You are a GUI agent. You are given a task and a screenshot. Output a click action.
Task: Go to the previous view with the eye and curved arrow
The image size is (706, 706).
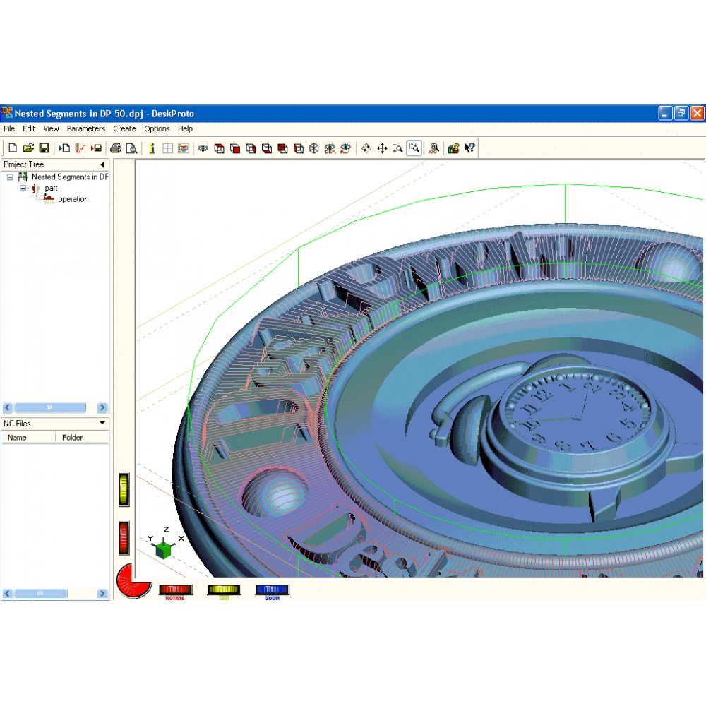346,148
